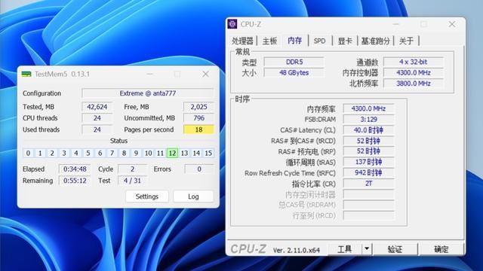Select the highlighted status cell 12
The height and width of the screenshot is (271, 483).
[172, 153]
